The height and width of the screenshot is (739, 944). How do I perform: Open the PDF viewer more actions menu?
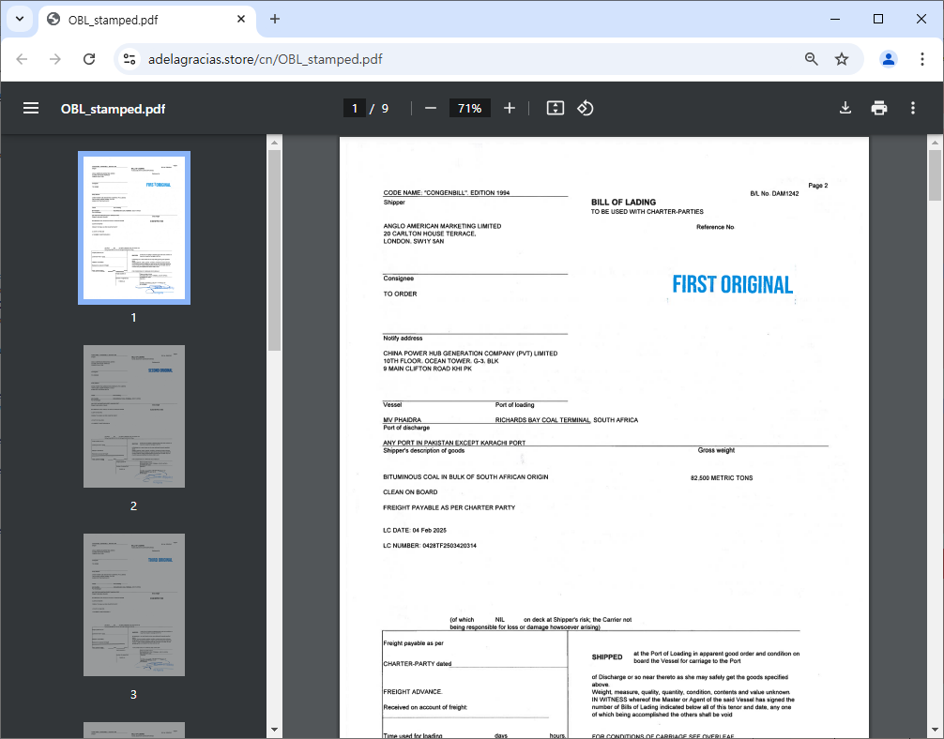[913, 109]
